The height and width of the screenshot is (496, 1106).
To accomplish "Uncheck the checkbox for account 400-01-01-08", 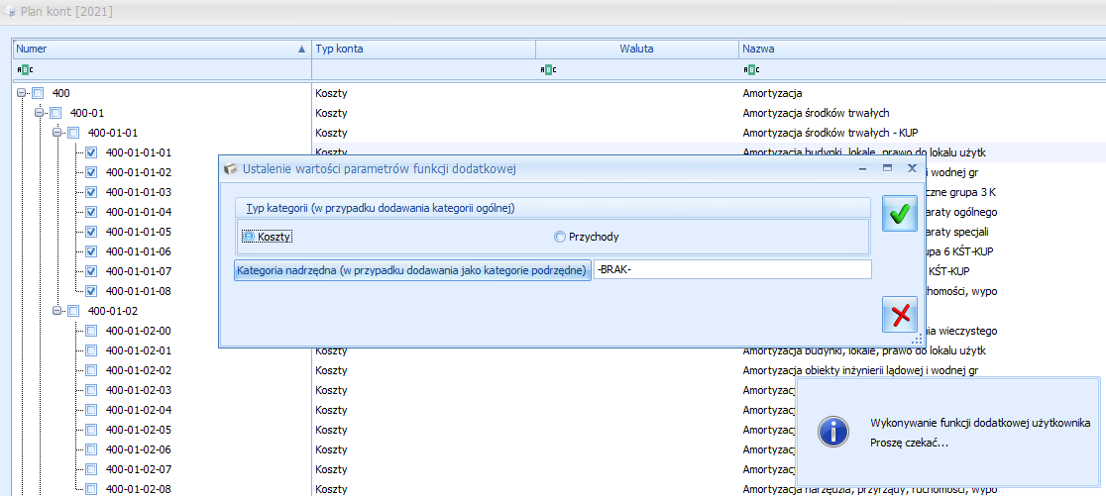I will pos(91,290).
